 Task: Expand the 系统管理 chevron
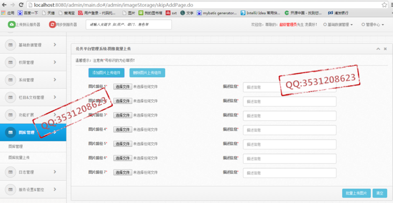click(54, 80)
